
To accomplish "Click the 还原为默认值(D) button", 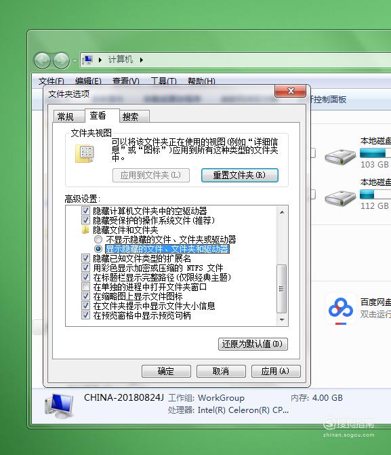I will (253, 344).
